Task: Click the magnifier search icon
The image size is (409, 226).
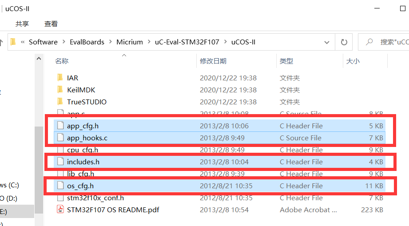Action: 369,42
